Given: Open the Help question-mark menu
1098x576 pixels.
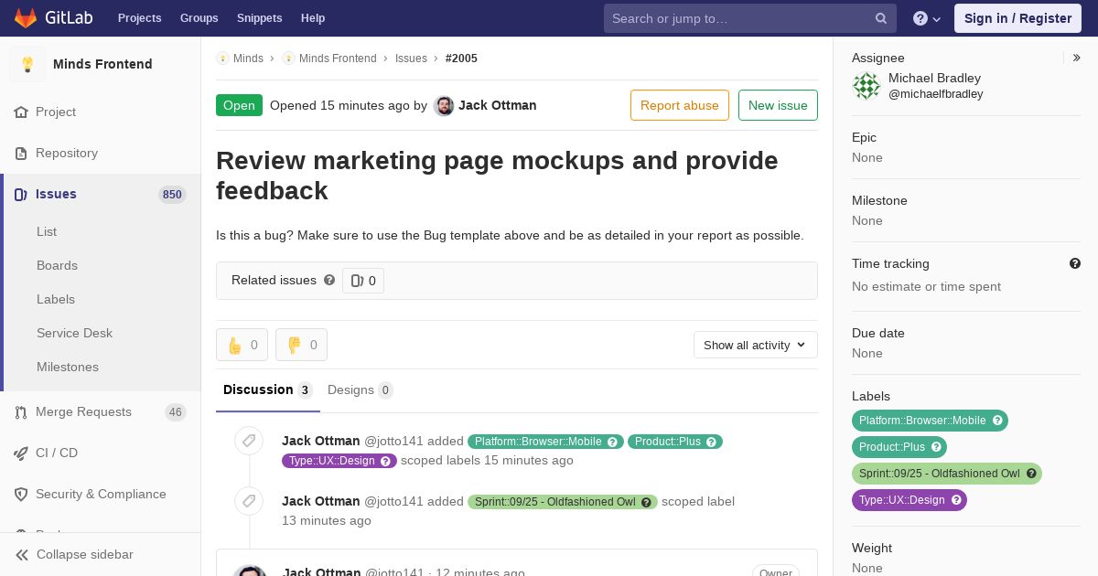Looking at the screenshot, I should (927, 18).
